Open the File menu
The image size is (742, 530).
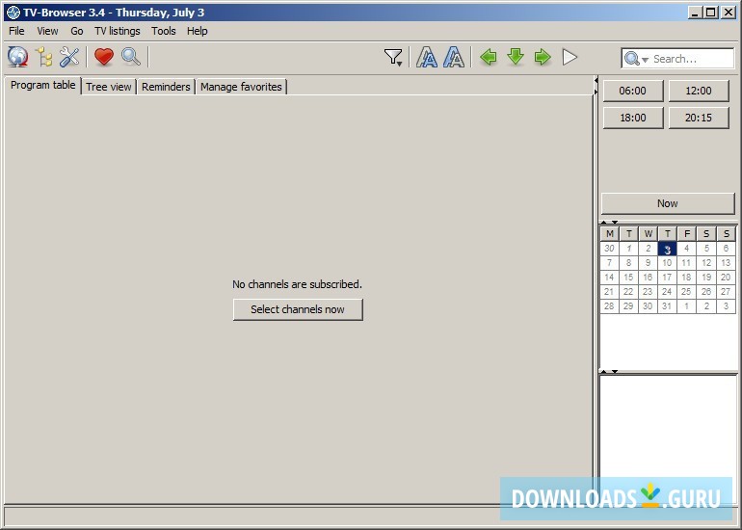[x=16, y=31]
